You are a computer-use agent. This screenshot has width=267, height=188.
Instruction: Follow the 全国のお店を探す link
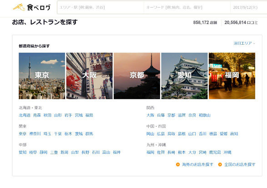coord(240,164)
